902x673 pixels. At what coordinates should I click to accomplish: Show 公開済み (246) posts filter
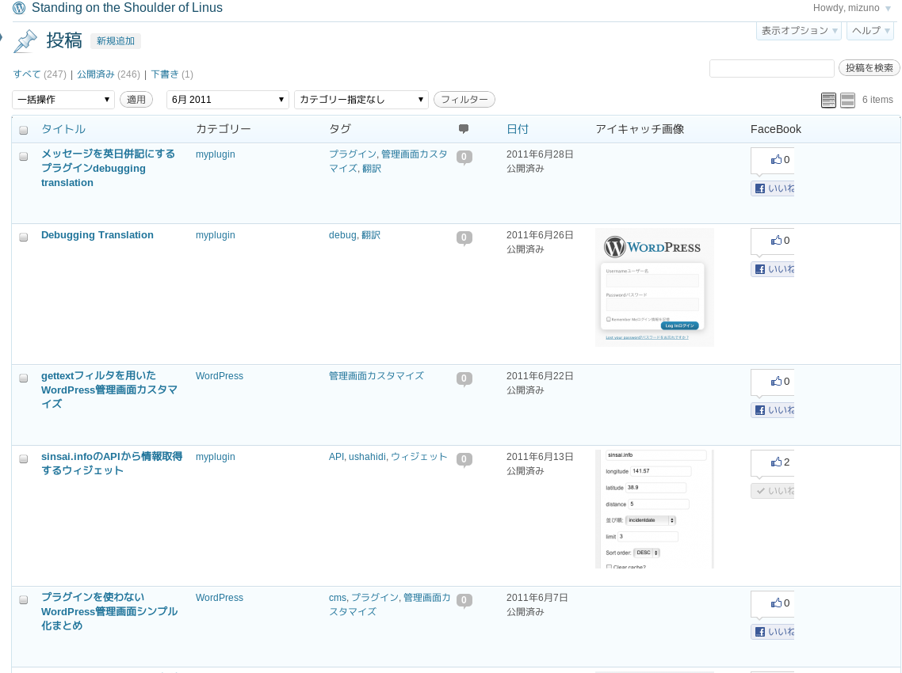click(x=108, y=74)
